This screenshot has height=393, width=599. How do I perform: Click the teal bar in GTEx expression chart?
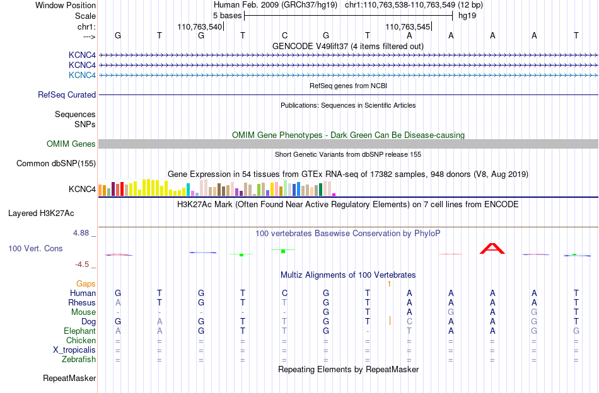point(189,189)
